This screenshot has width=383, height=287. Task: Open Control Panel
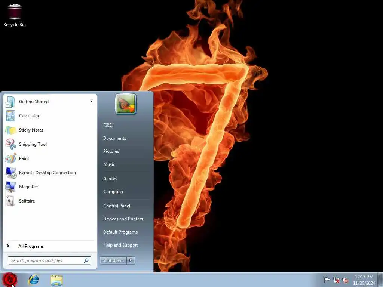point(117,206)
